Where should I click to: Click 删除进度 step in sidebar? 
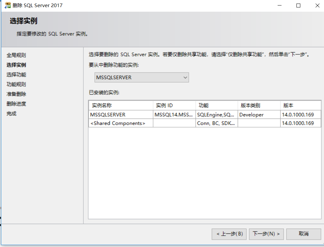point(16,104)
